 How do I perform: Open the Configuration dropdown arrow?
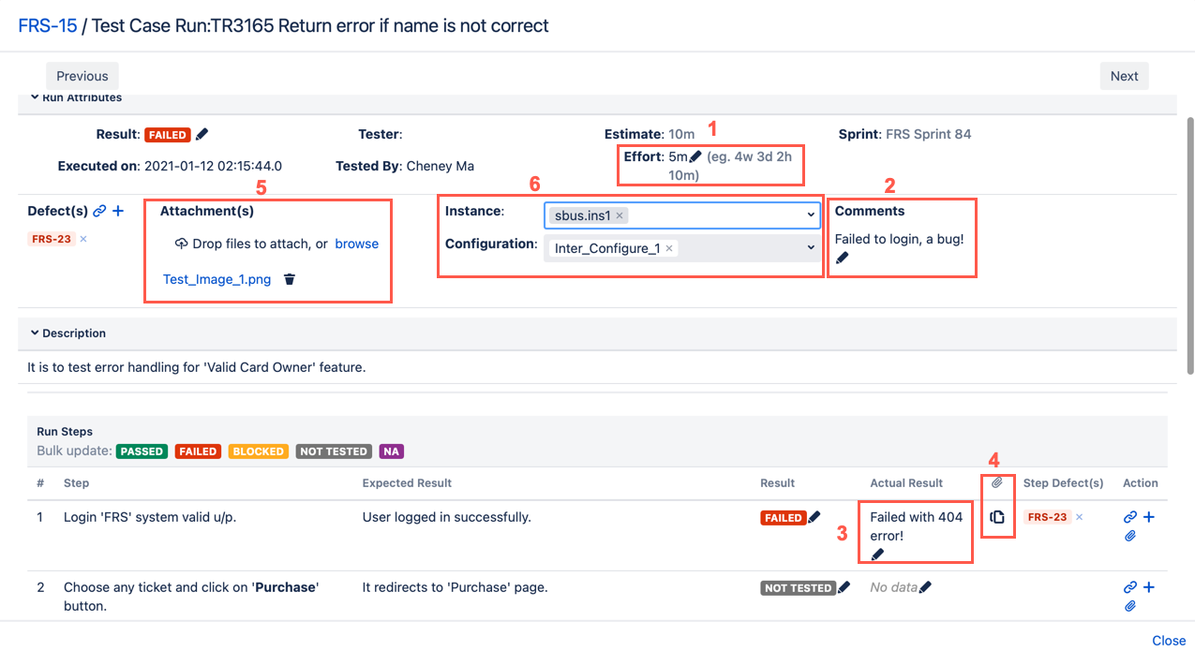pos(811,248)
